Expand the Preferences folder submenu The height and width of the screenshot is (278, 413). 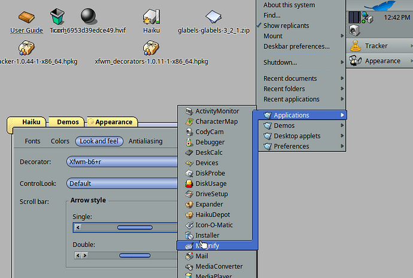(302, 146)
